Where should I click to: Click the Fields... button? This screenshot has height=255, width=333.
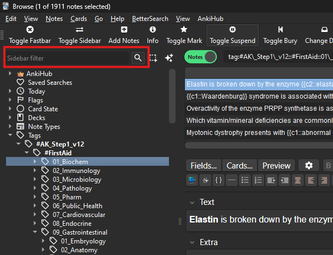tap(203, 166)
